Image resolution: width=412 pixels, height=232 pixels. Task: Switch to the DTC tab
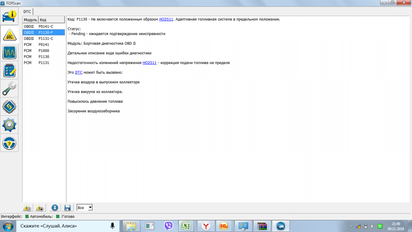[x=27, y=12]
